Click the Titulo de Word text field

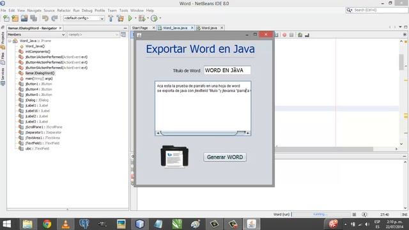[x=228, y=70]
